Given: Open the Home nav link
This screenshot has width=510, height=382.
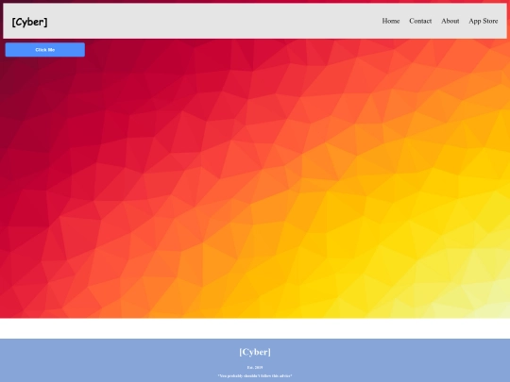Looking at the screenshot, I should pos(391,21).
